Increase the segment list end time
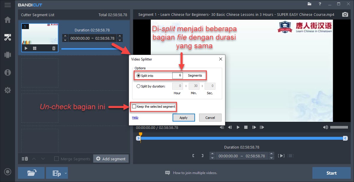Viewport: 354px width, 182px height. tap(119, 36)
